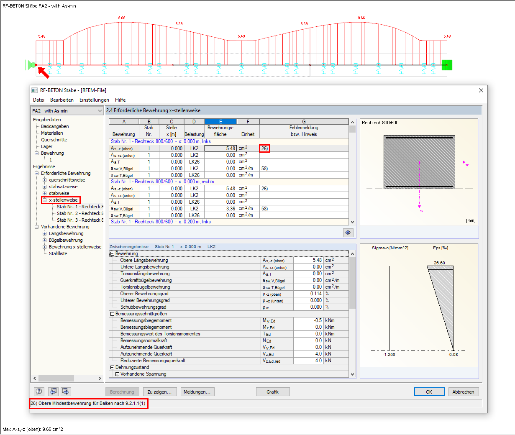
Task: Show result location with the eye icon
Action: point(348,233)
